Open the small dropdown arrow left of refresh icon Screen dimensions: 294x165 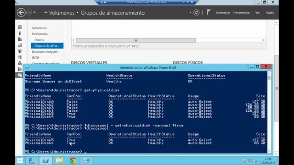(190, 12)
